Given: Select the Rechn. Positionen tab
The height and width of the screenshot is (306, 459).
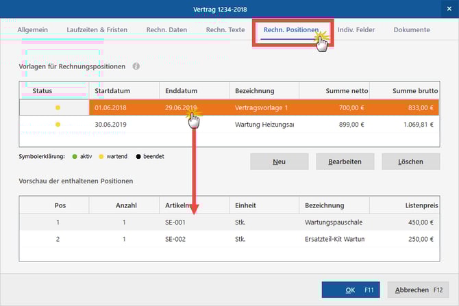Looking at the screenshot, I should point(290,30).
